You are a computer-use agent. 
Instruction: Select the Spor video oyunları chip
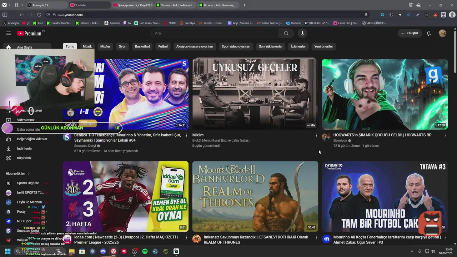point(236,46)
